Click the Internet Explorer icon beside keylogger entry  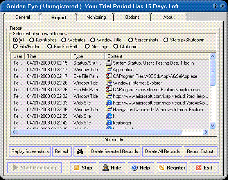click(109, 123)
